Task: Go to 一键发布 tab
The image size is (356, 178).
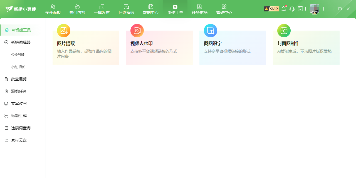Action: 102,9
